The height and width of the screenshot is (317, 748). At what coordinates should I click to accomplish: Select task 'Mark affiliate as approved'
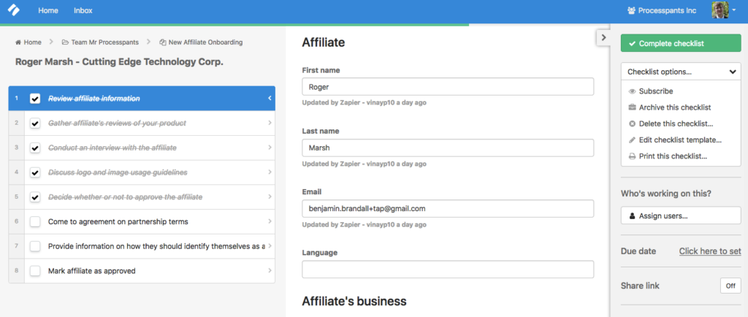[92, 271]
